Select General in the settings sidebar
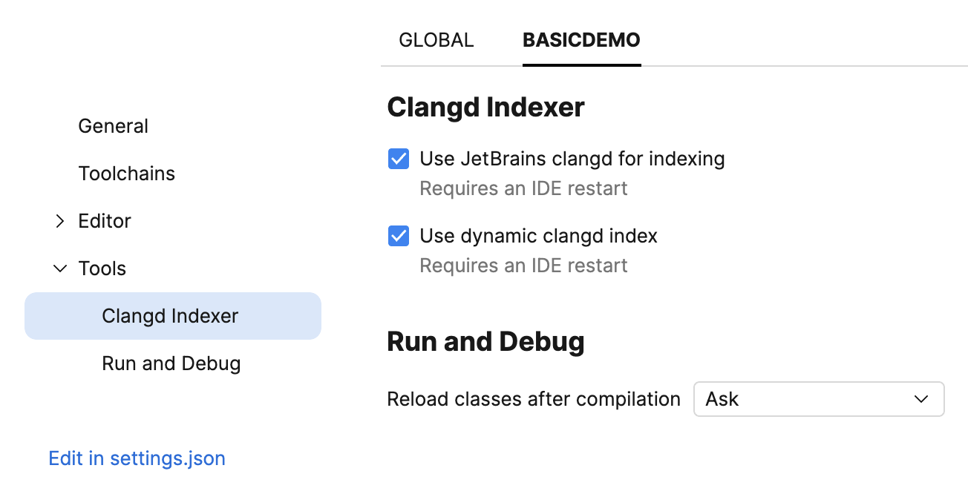Screen dimensions: 968x494 [113, 125]
